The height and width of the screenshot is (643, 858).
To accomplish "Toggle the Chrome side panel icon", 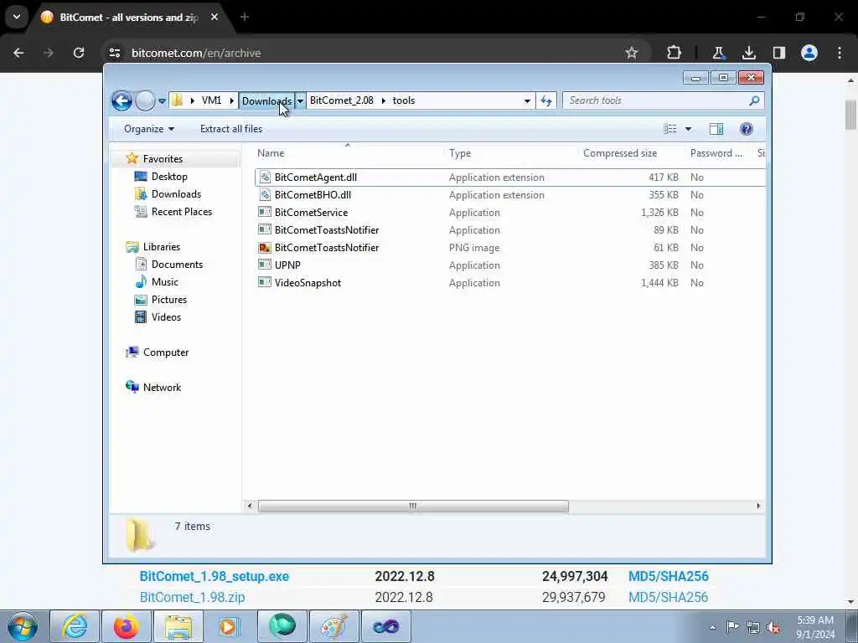I will 779,53.
